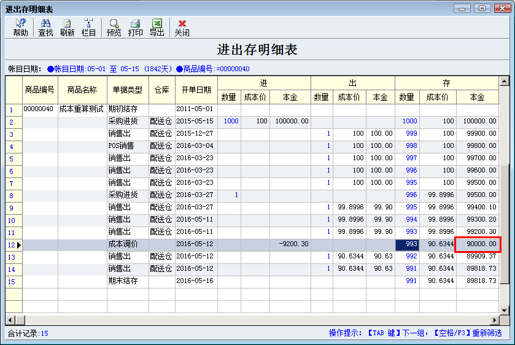Click the highlighted 993 quantity cell
This screenshot has height=345, width=515.
pos(407,244)
